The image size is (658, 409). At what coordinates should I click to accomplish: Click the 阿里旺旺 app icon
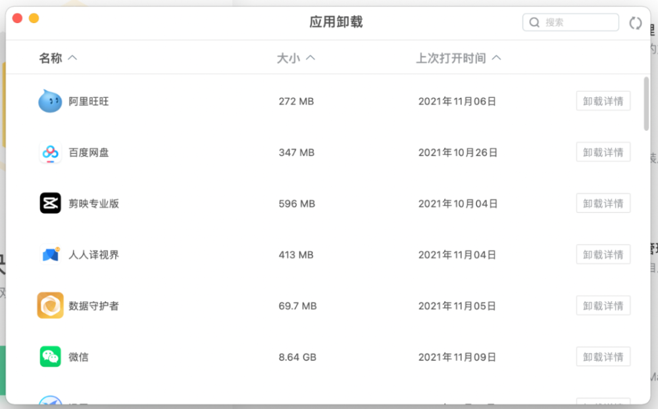point(50,101)
